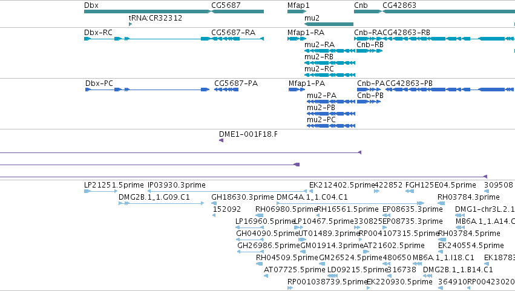Click the LP21251.5prime EST label
Image resolution: width=515 pixels, height=291 pixels.
[114, 185]
